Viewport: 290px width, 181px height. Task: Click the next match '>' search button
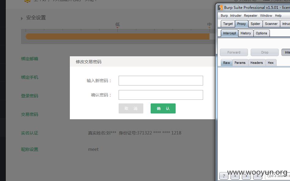tap(258, 176)
